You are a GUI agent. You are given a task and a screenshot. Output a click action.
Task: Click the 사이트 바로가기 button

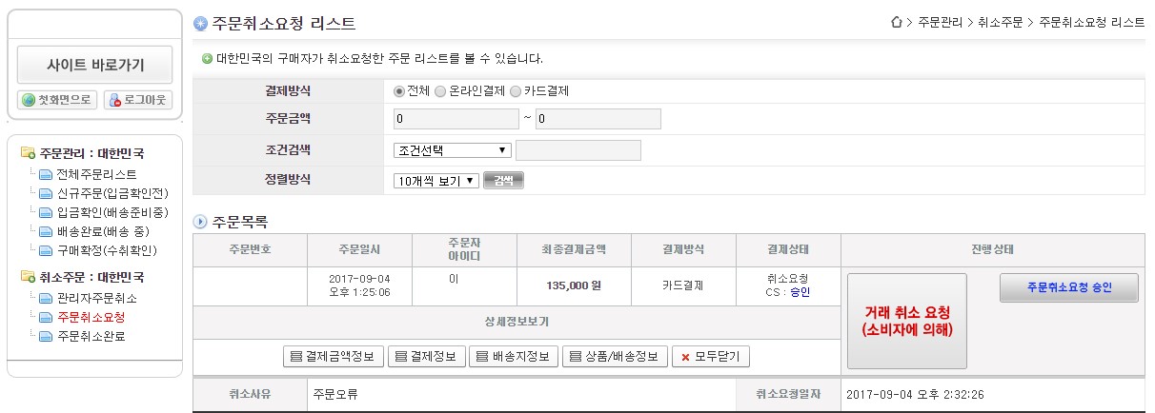[95, 65]
